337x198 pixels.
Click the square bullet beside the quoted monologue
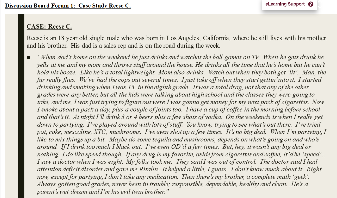(28, 57)
